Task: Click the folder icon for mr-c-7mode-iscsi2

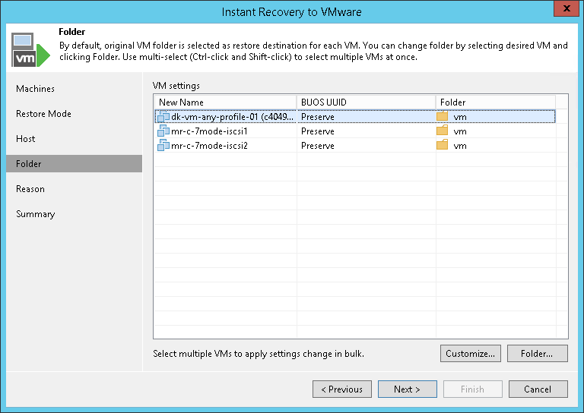Action: click(443, 146)
